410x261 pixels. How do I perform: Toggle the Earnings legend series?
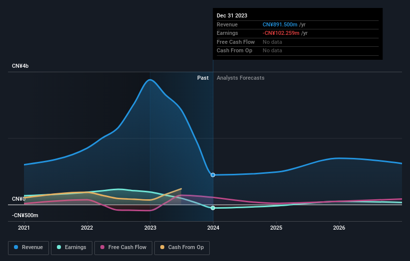[x=71, y=248]
